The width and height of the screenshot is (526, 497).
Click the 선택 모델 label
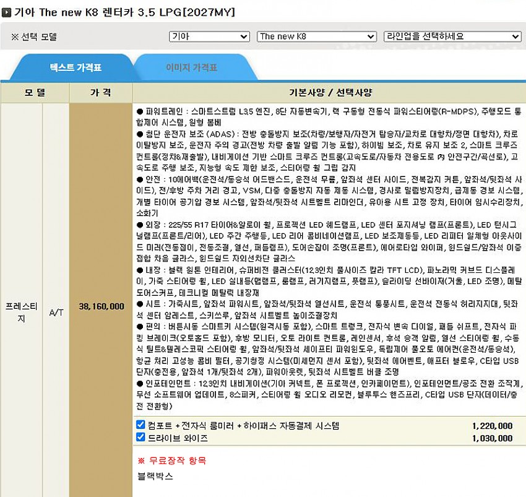[x=34, y=37]
